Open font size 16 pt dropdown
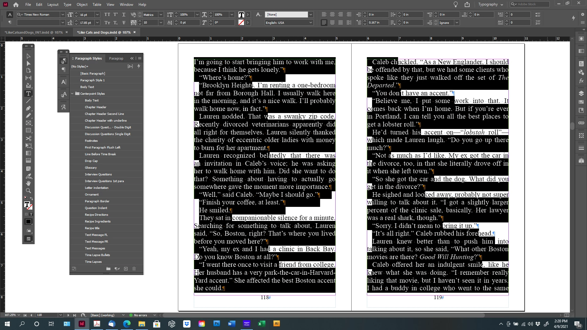The height and width of the screenshot is (330, 587). pos(97,14)
